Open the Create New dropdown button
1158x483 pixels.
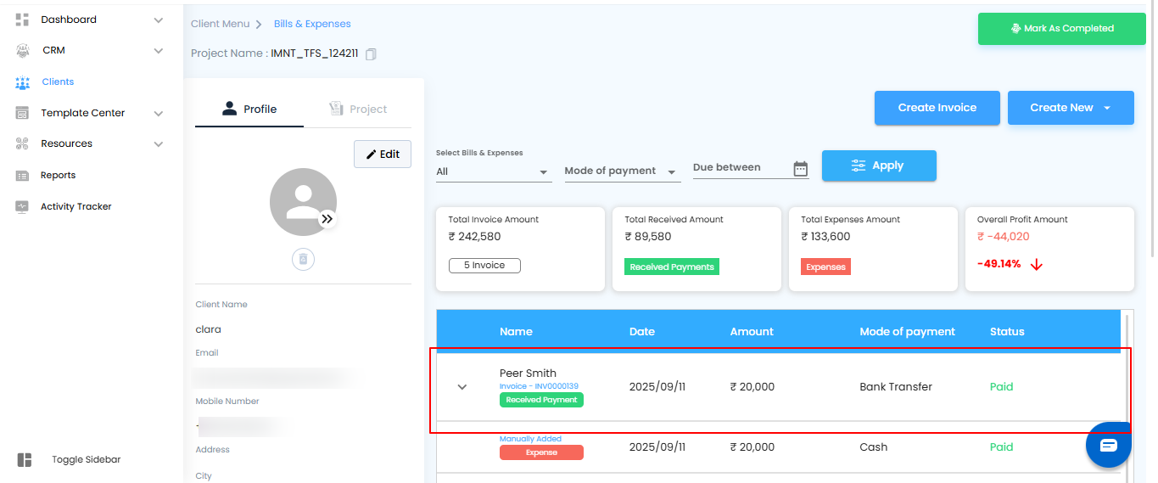coord(1070,108)
